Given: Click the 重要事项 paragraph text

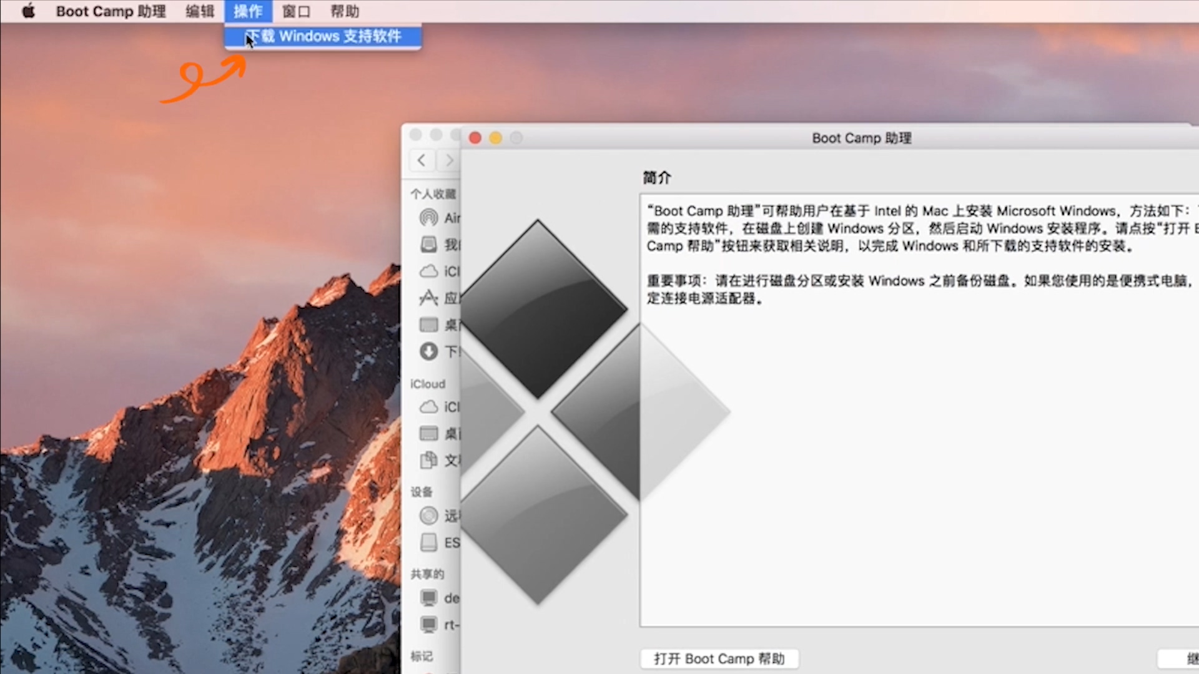Looking at the screenshot, I should pos(922,290).
